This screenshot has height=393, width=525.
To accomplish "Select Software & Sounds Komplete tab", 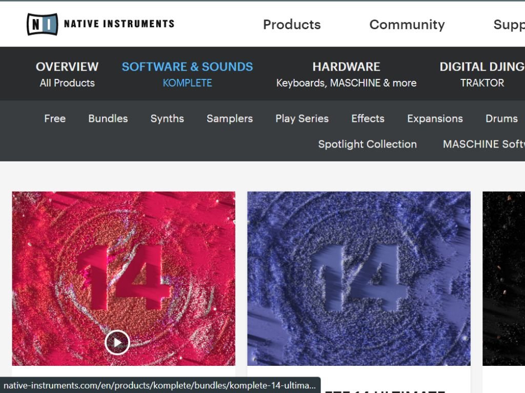I will coord(187,74).
